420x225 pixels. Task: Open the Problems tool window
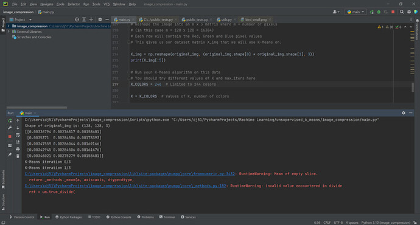click(145, 217)
